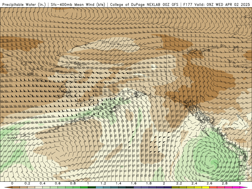252x189 pixels.
Task: Click the colorbar label '3'
Action: (x=240, y=183)
